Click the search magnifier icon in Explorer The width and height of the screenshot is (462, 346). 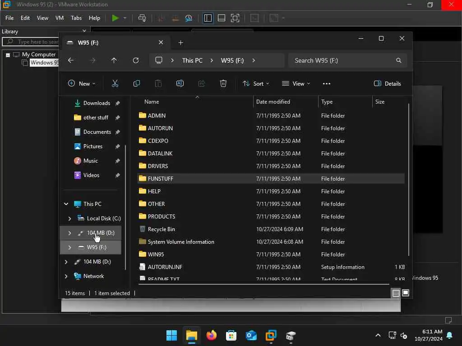point(399,60)
